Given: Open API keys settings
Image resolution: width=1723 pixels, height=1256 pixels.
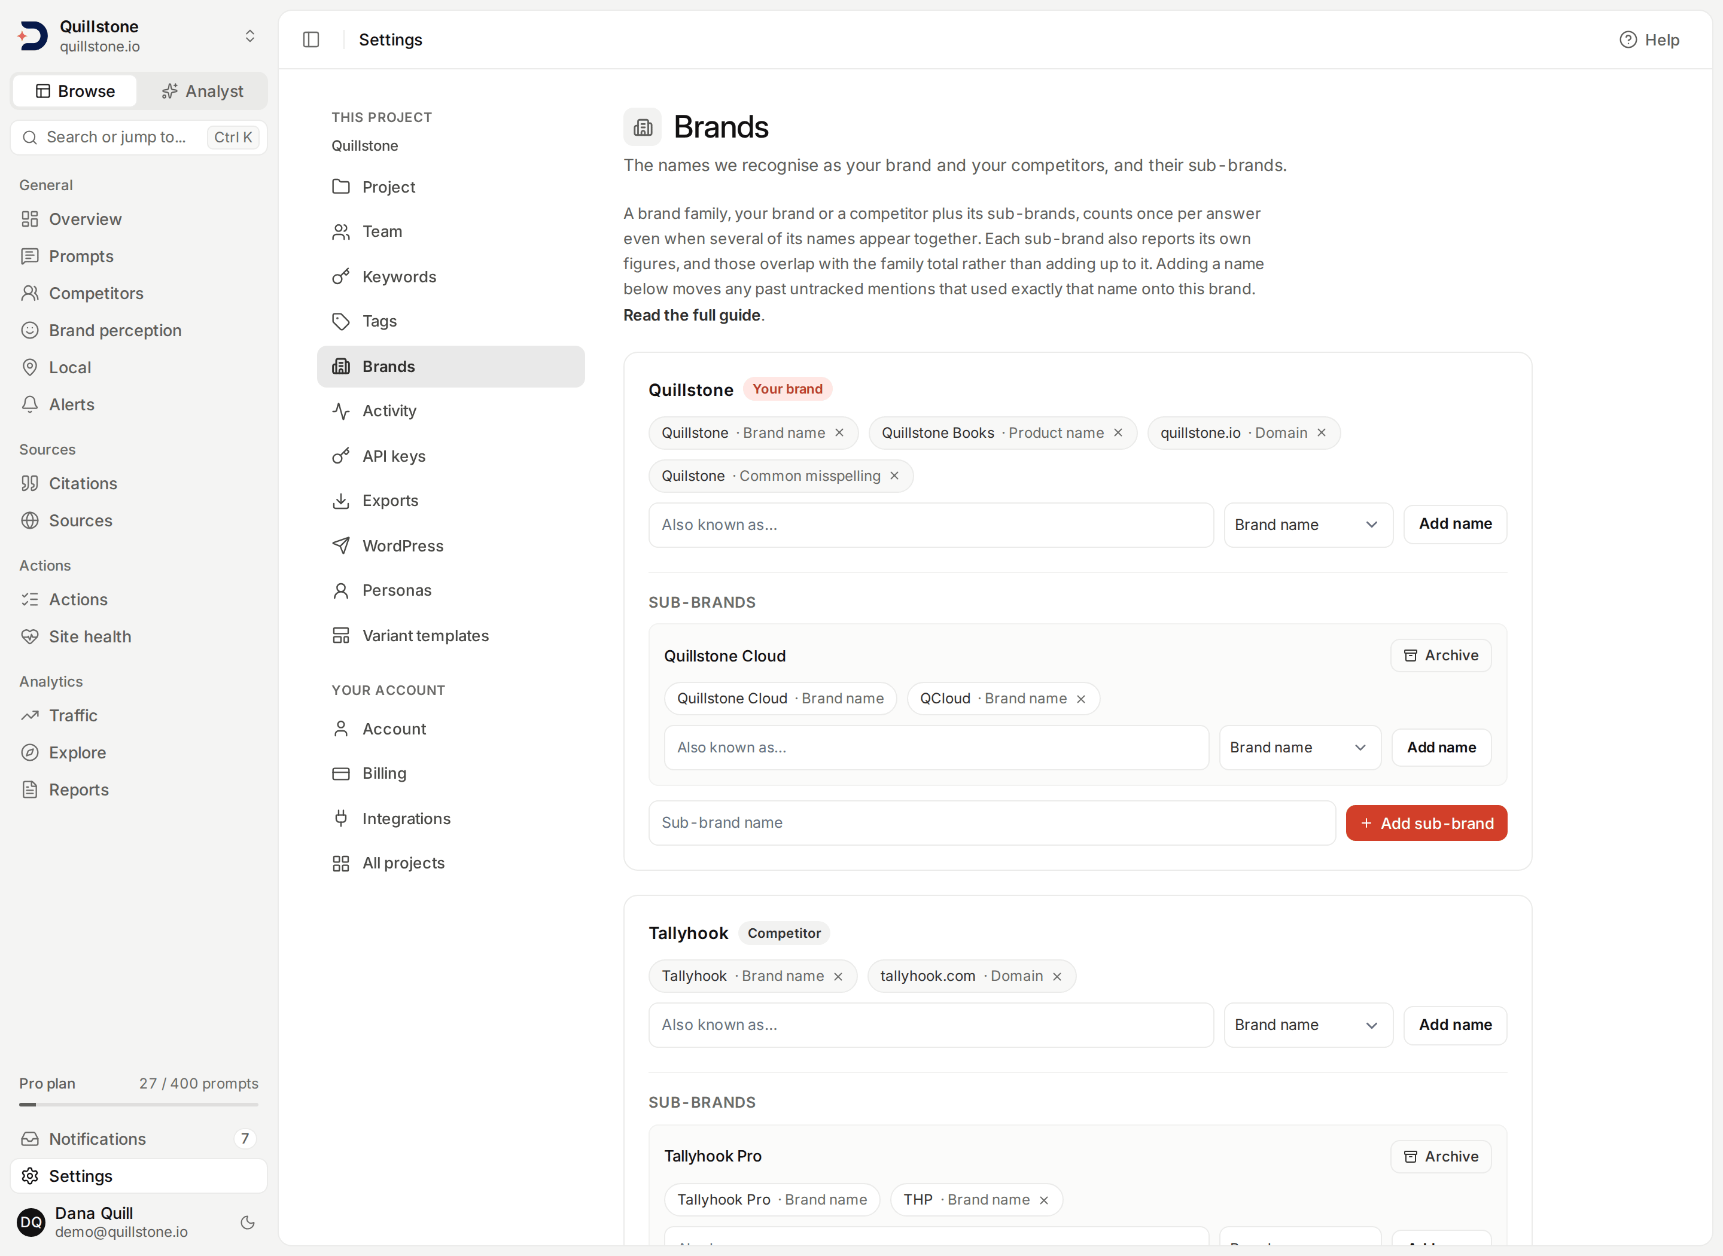Looking at the screenshot, I should coord(451,456).
